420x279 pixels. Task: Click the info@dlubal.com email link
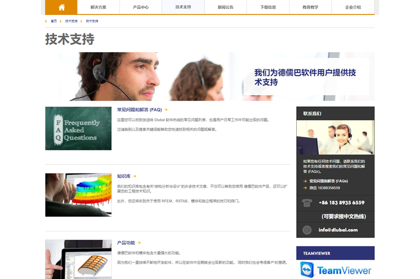(x=338, y=230)
